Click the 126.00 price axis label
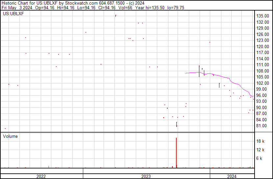 pyautogui.click(x=262, y=34)
